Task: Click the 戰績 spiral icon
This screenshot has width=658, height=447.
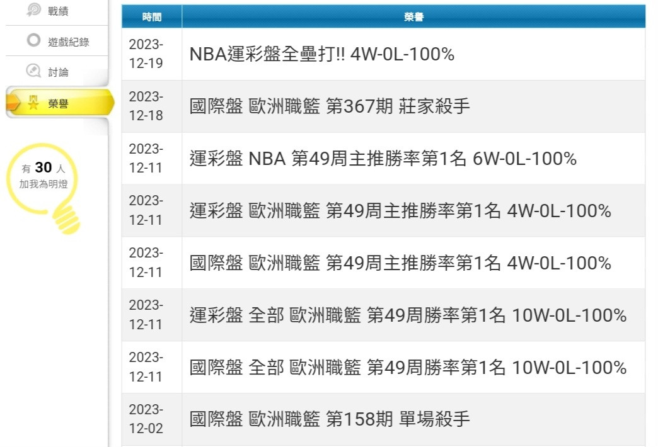Action: (33, 9)
